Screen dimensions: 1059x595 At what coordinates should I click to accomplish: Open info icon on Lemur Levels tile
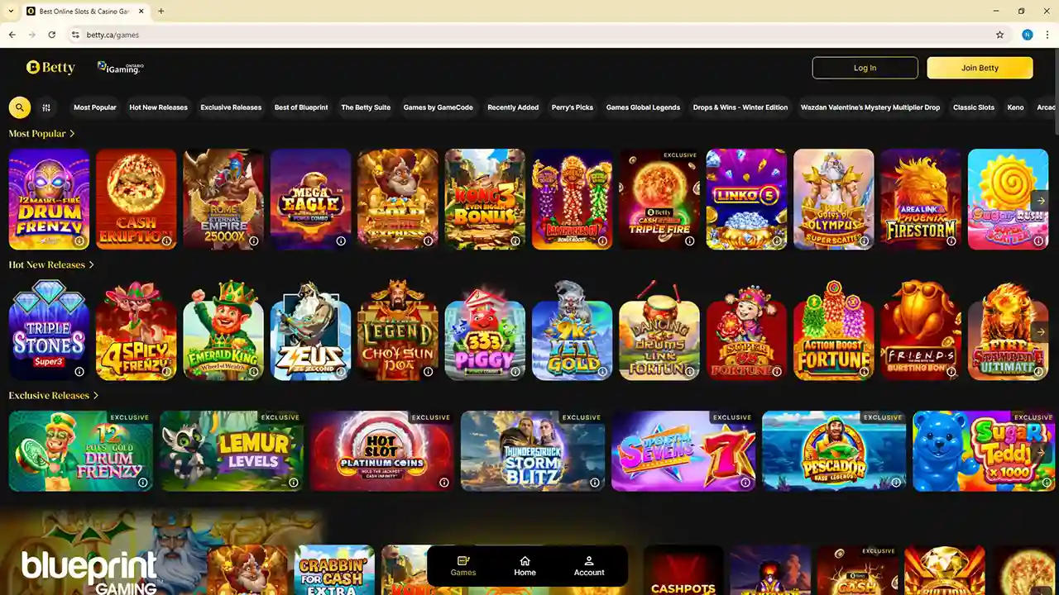[293, 483]
